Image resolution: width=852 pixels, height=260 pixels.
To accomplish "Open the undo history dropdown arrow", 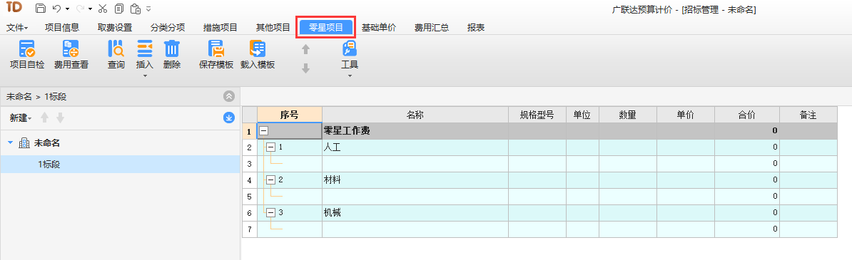I will [67, 9].
